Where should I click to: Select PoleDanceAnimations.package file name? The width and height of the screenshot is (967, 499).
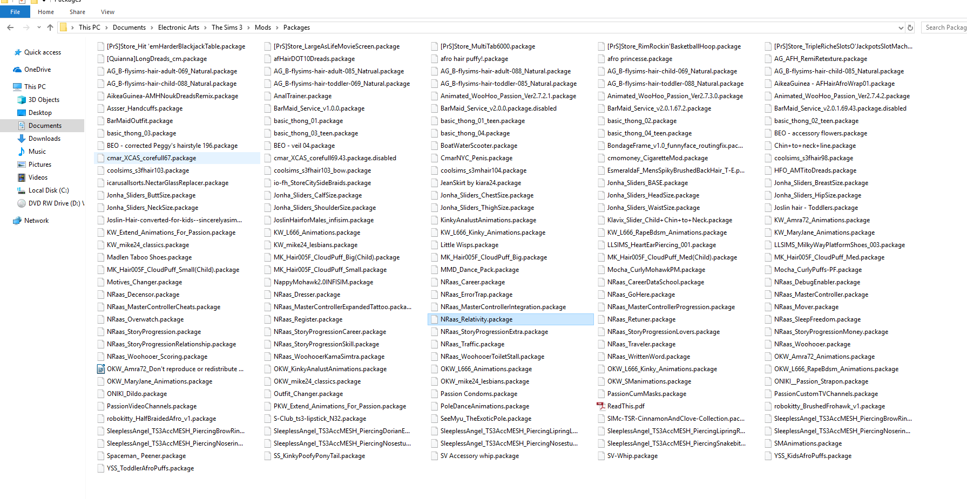click(485, 406)
